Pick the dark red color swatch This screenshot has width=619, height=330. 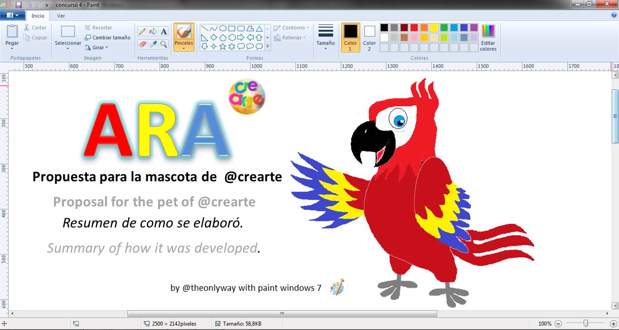tap(404, 28)
